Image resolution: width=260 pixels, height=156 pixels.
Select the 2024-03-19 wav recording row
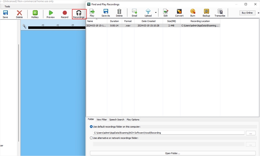point(152,26)
